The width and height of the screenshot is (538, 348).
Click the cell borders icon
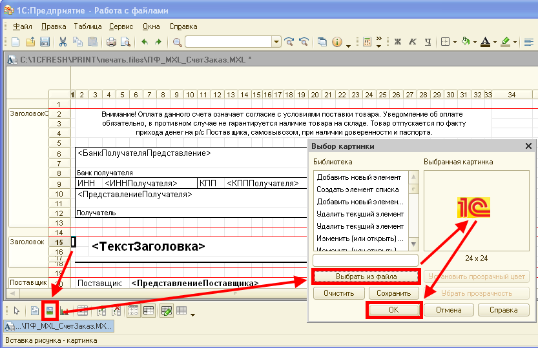(445, 42)
